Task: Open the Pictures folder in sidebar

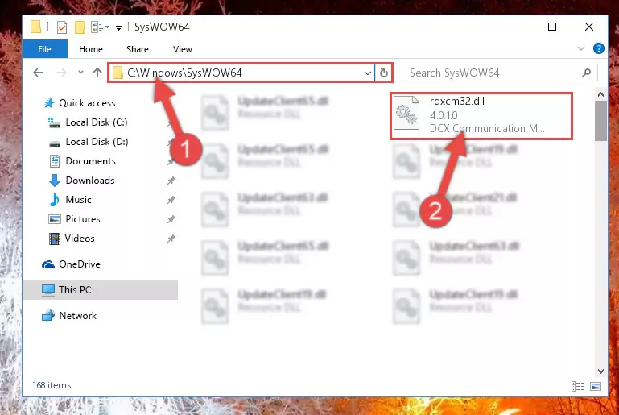Action: point(83,219)
